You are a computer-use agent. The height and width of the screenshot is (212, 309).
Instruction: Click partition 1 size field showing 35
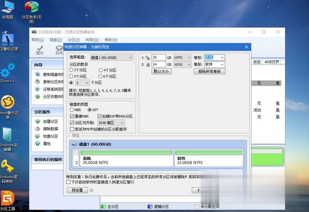[159, 57]
